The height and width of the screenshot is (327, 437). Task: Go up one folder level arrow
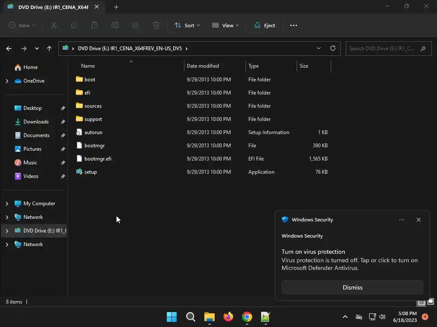[50, 49]
